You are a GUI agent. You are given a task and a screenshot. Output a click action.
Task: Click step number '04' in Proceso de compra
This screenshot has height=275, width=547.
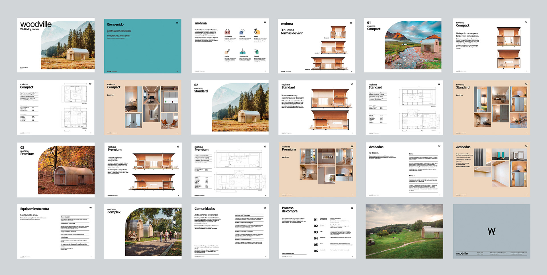tap(316, 239)
